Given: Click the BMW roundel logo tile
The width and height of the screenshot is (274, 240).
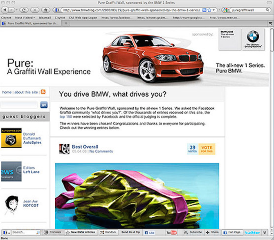Looking at the screenshot, I should click(253, 39).
